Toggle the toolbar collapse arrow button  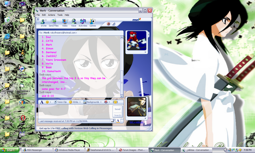click(38, 19)
